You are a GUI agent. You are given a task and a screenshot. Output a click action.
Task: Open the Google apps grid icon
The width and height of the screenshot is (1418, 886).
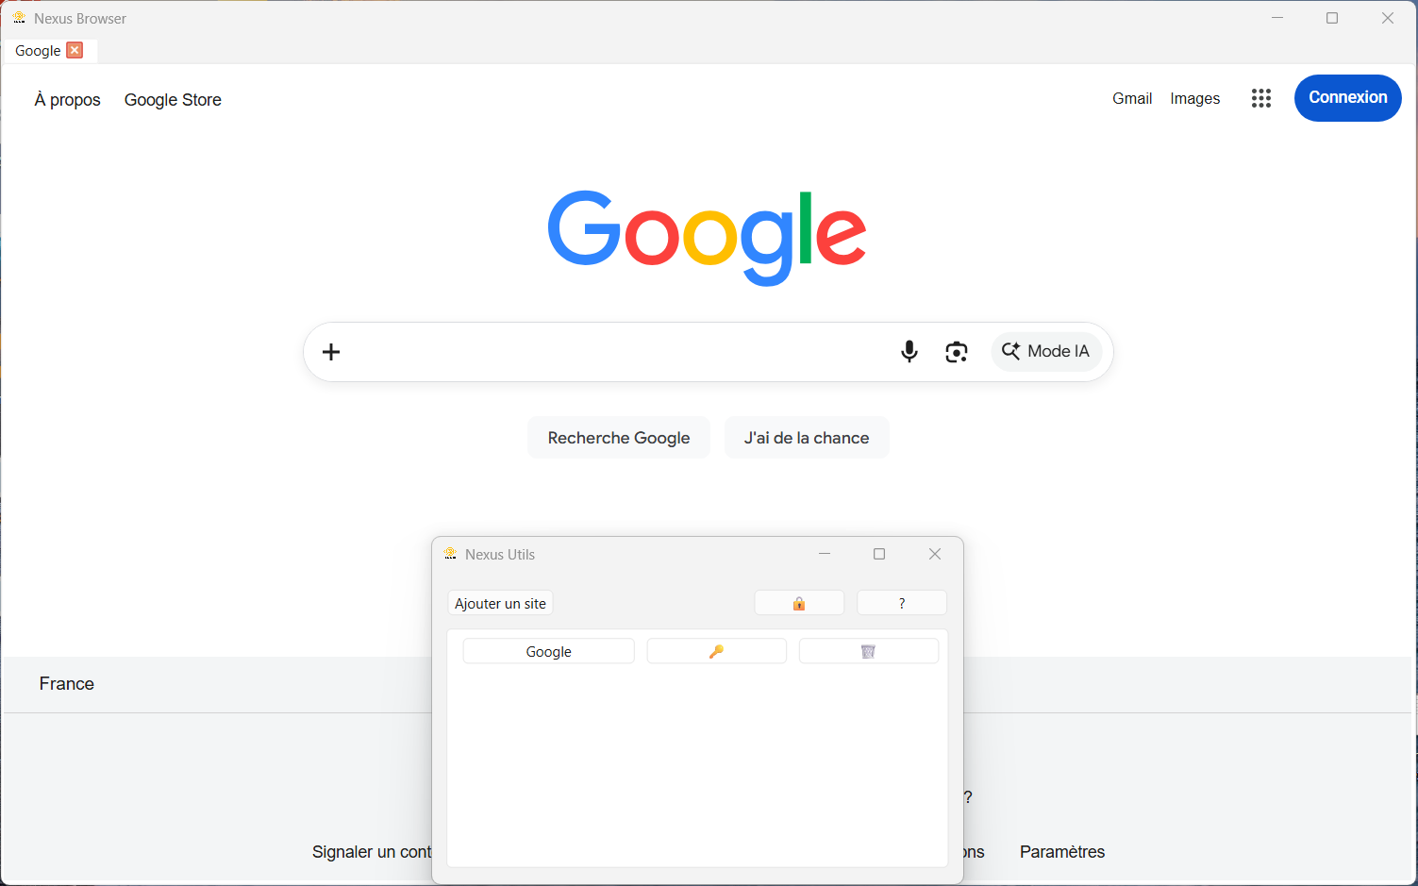click(1261, 98)
